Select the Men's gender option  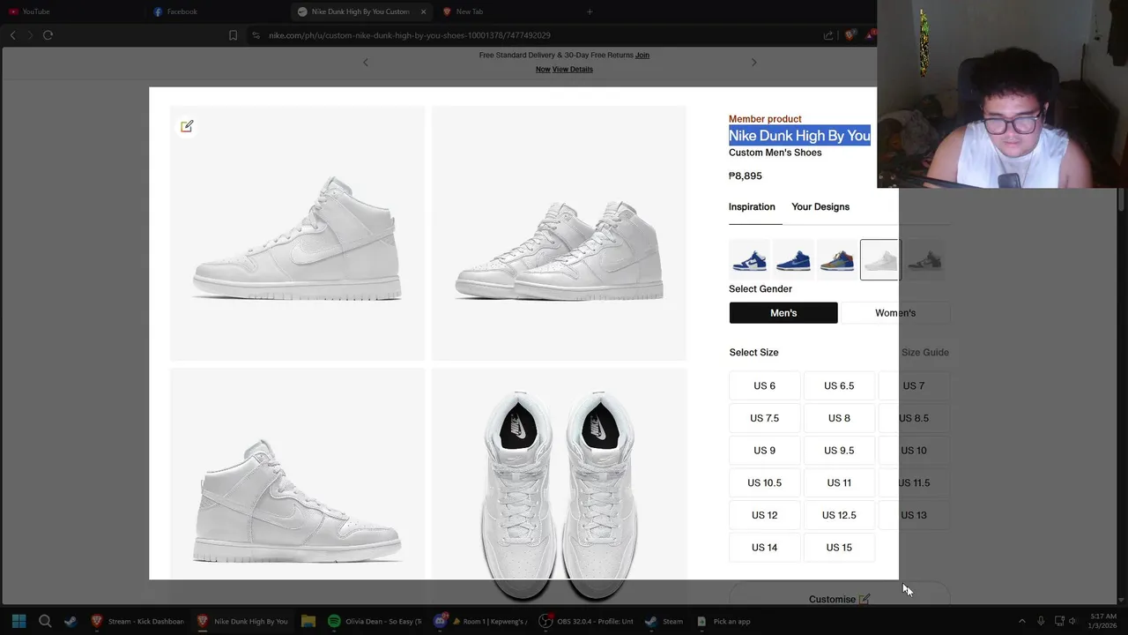point(783,313)
